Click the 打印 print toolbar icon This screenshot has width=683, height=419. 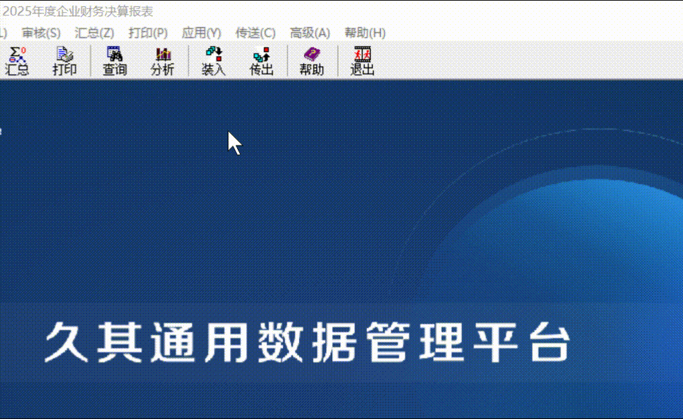65,61
